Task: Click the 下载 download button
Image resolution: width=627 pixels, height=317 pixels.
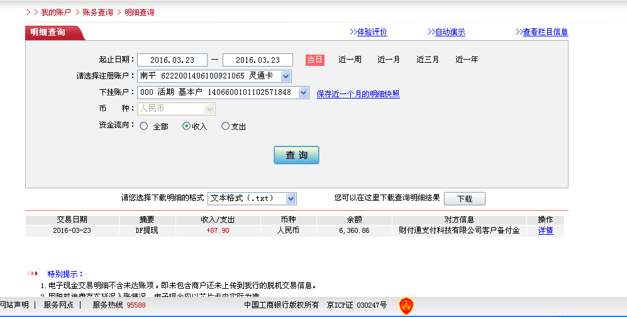Action: coord(464,198)
